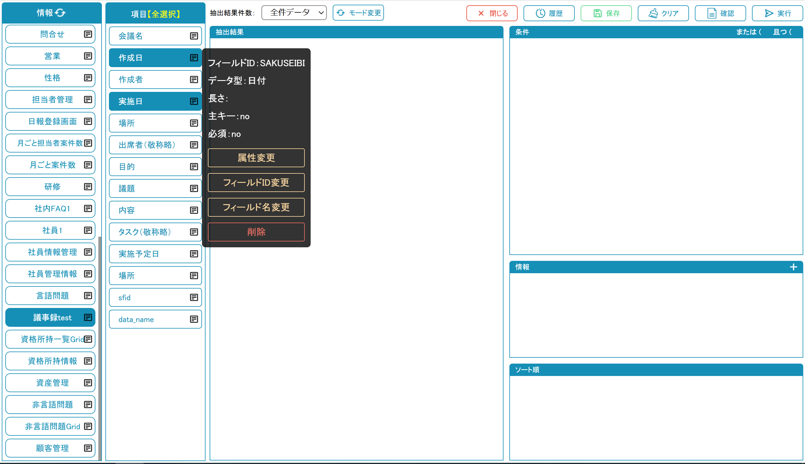This screenshot has height=464, width=805.
Task: Open field info icon on 議題 item
Action: (194, 189)
